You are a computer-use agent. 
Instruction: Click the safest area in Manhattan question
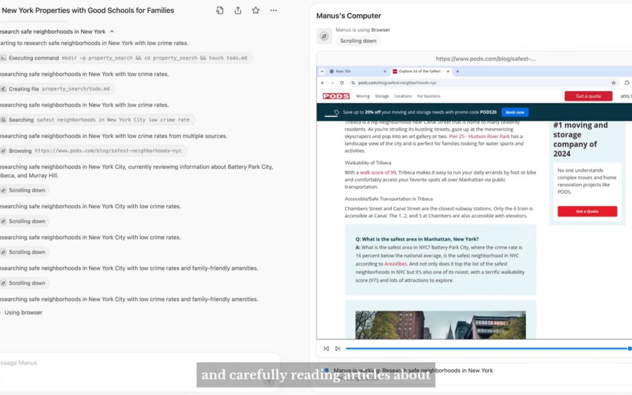[417, 239]
